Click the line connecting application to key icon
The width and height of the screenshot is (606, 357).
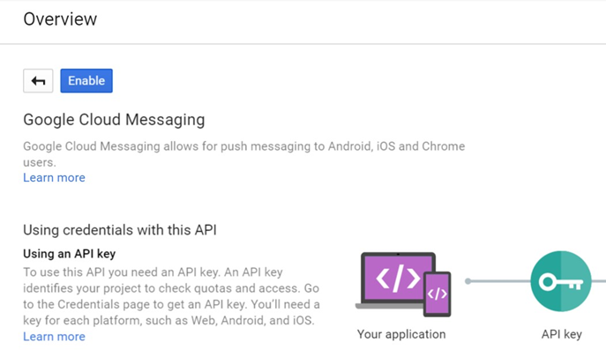click(x=499, y=281)
